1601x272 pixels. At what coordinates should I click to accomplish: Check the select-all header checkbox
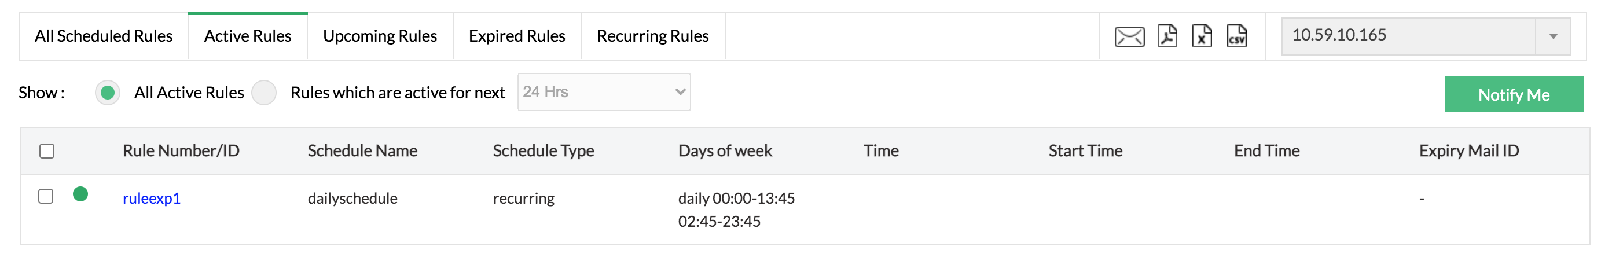pyautogui.click(x=47, y=152)
